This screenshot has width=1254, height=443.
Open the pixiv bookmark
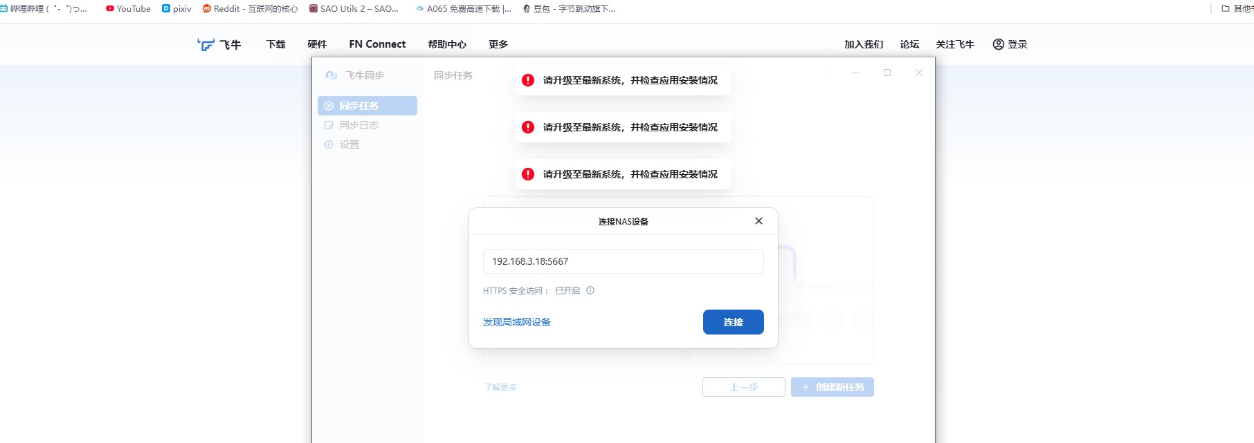[176, 9]
